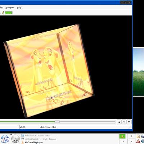Open the red warning triangle tray icon
144x144 pixels.
click(138, 141)
